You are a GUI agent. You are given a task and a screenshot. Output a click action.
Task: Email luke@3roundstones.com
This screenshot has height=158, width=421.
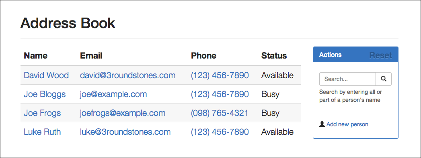125,132
